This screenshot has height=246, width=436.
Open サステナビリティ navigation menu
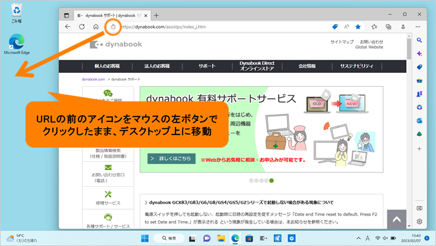point(357,66)
